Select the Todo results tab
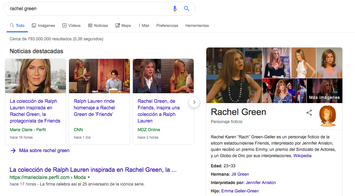Image resolution: width=355 pixels, height=196 pixels. [17, 25]
